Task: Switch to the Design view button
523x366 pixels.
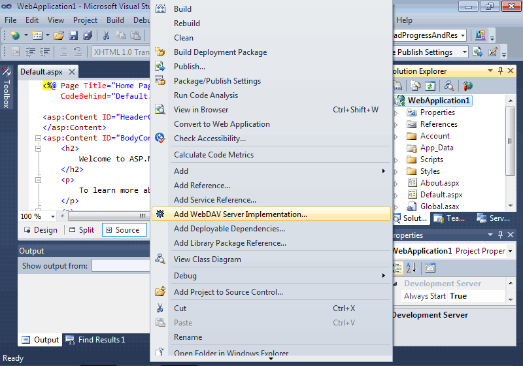Action: (41, 230)
